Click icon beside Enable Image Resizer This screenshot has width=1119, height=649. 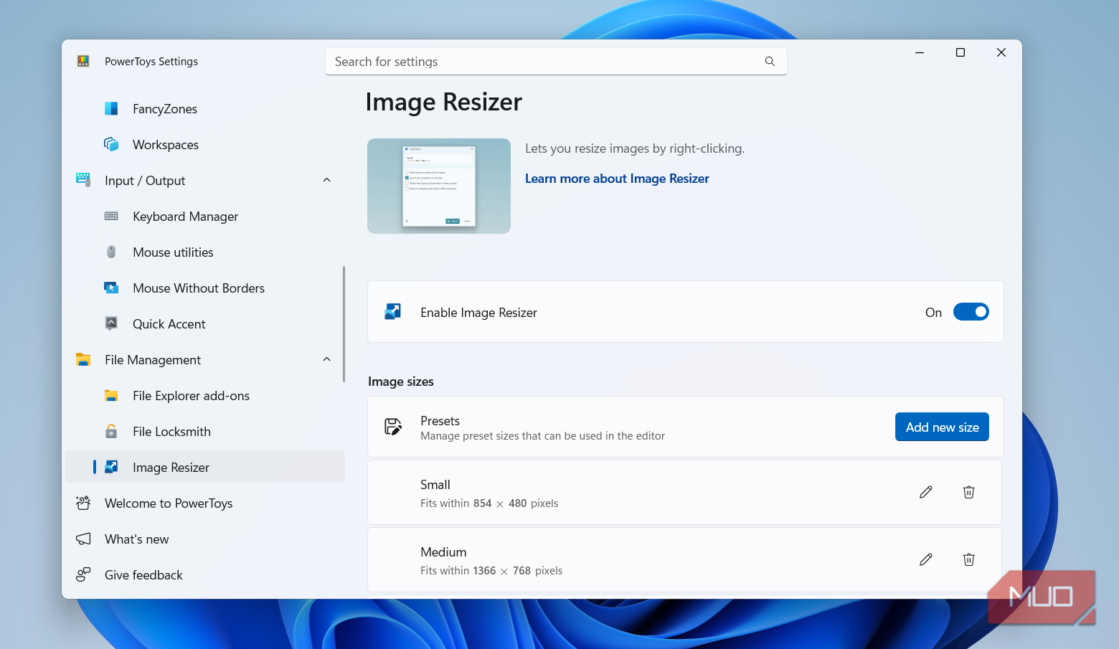point(393,311)
